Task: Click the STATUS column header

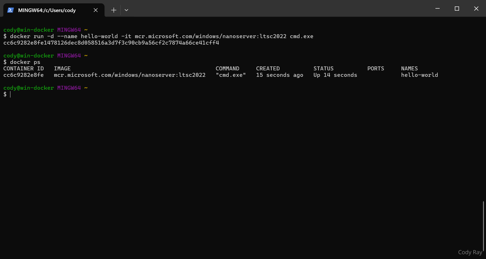Action: (323, 69)
